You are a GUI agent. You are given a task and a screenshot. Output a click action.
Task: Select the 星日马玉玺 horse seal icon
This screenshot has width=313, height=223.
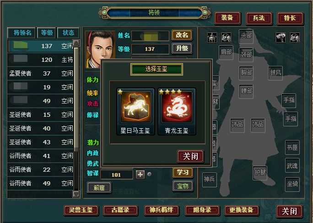pyautogui.click(x=135, y=111)
